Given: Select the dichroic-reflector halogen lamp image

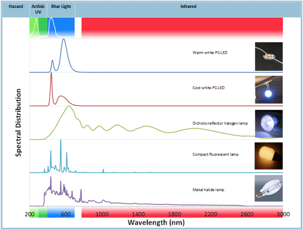Looking at the screenshot, I should pyautogui.click(x=269, y=123).
